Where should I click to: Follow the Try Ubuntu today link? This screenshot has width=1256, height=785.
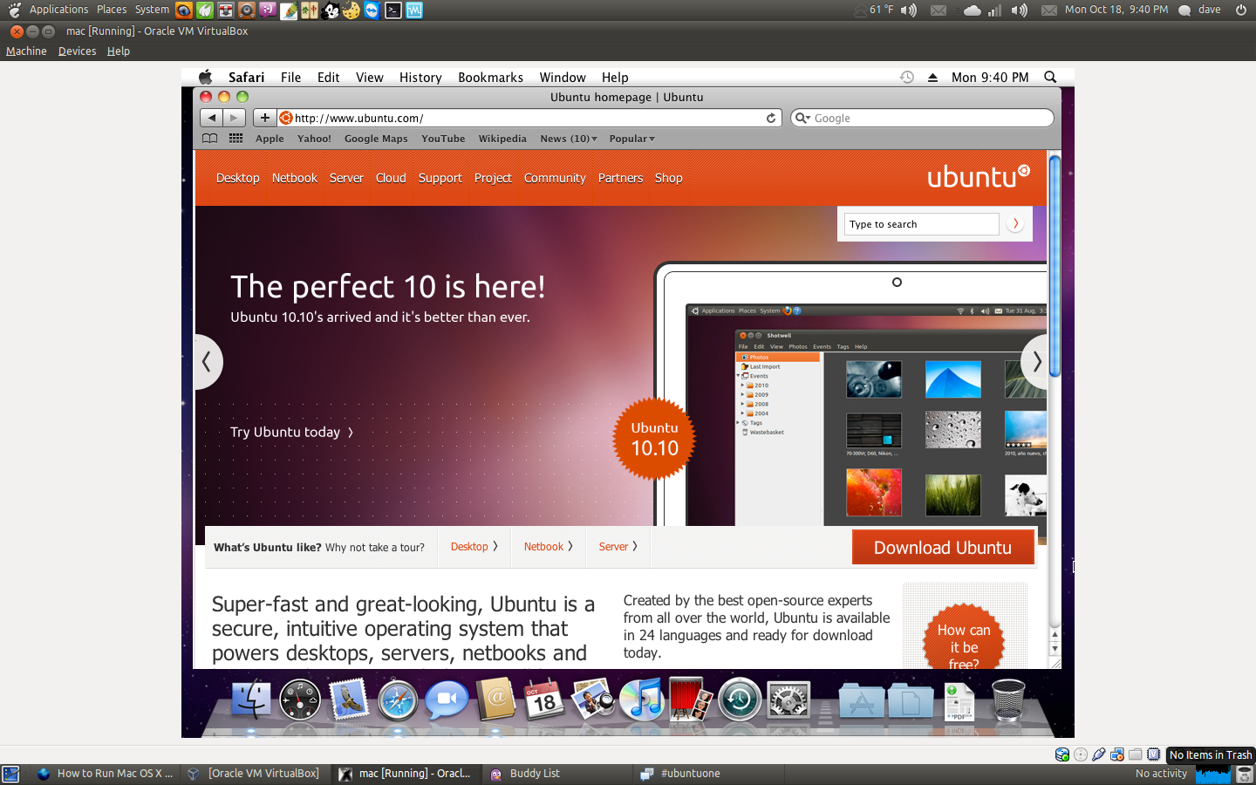point(292,432)
